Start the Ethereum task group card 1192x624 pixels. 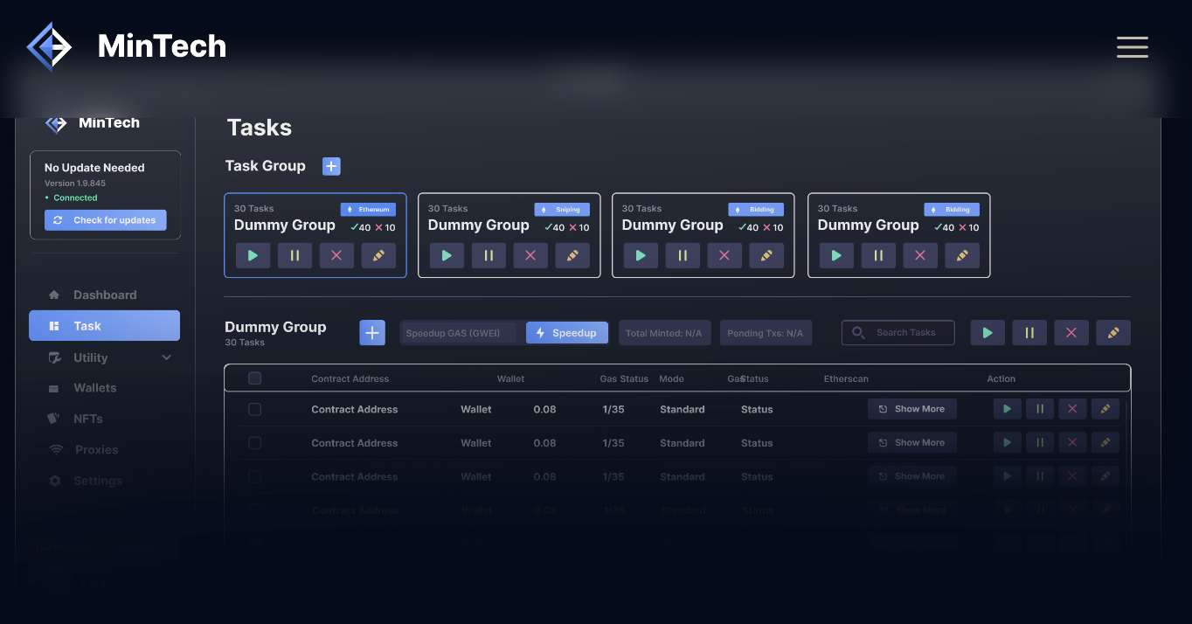click(253, 256)
